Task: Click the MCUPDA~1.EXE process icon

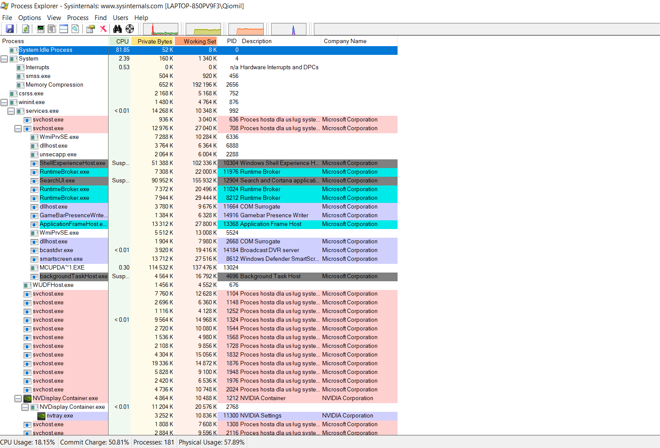Action: 34,268
